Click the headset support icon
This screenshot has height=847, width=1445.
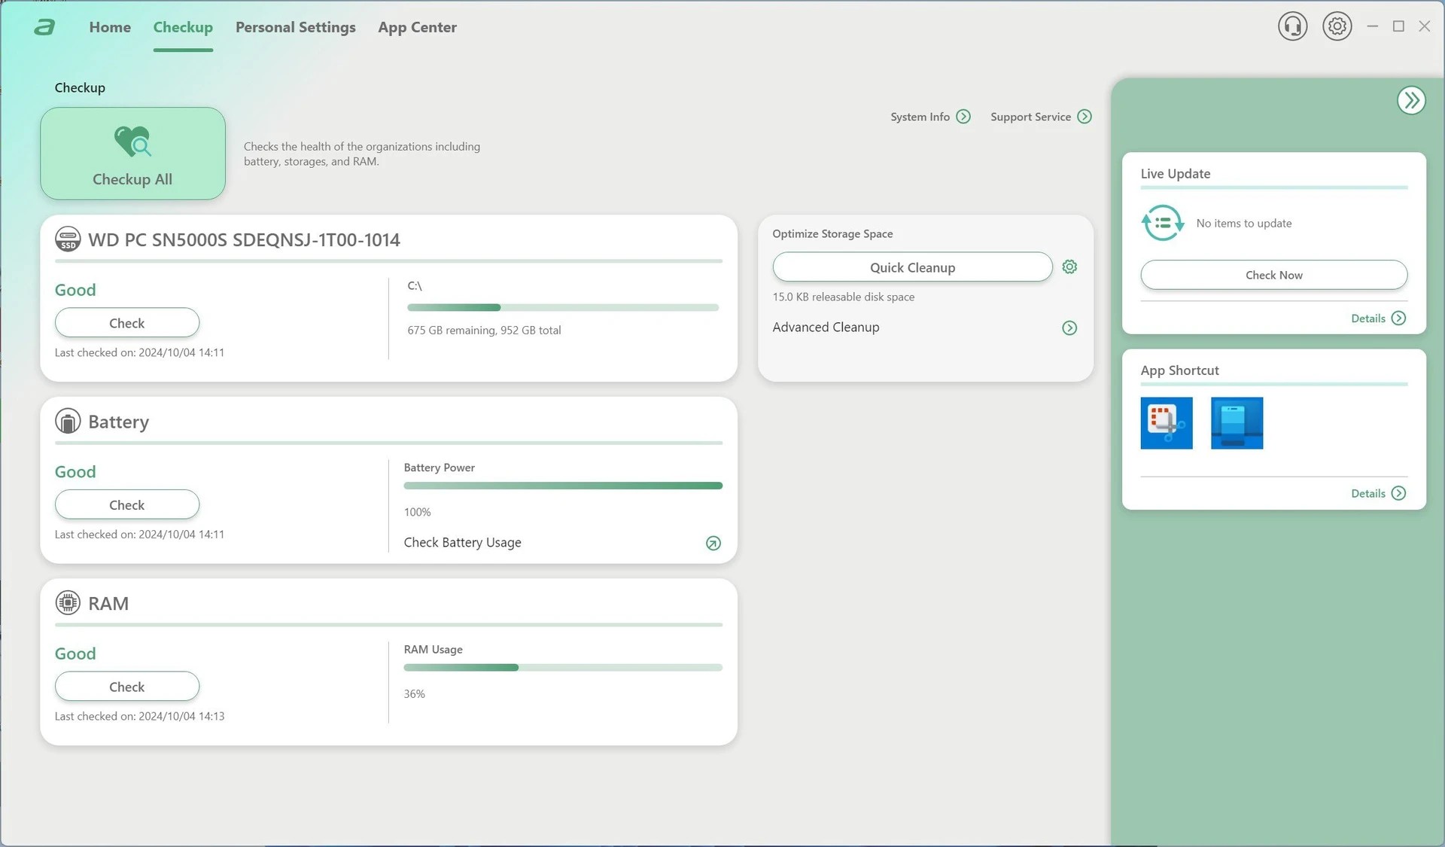point(1292,26)
